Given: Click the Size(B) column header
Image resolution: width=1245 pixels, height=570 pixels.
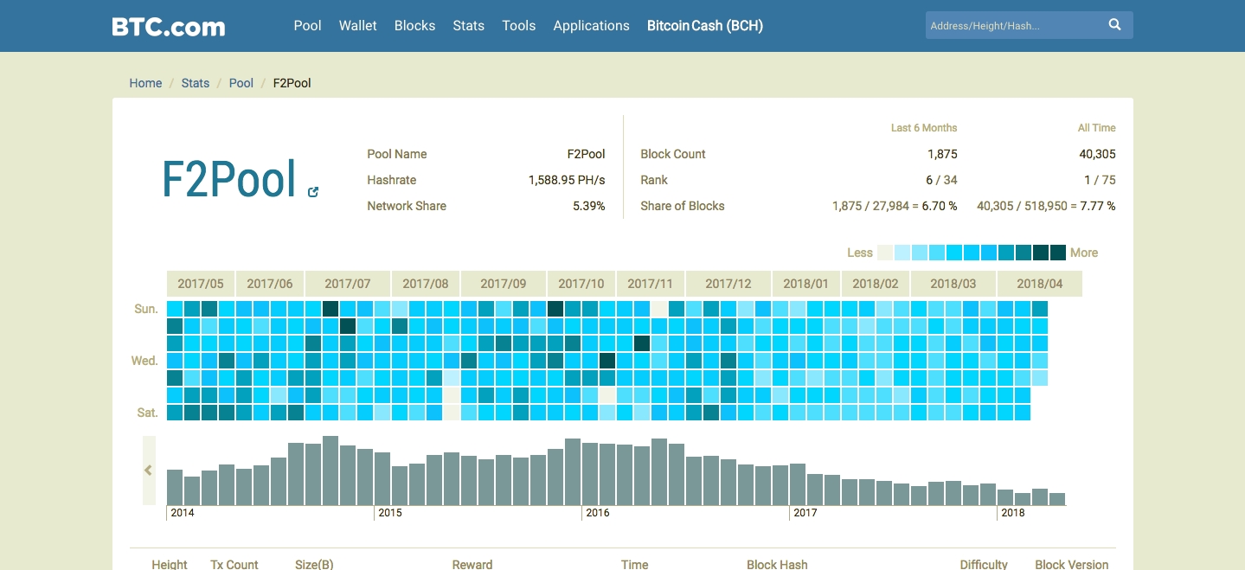Looking at the screenshot, I should coord(314,564).
